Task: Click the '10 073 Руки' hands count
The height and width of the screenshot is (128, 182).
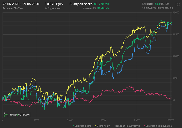Action: click(54, 4)
